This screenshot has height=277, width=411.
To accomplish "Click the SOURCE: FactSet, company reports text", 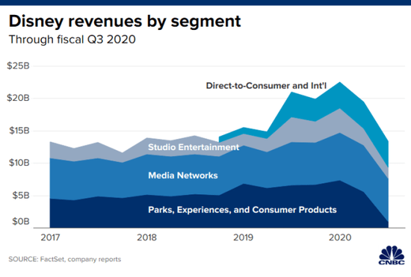I will tap(65, 259).
